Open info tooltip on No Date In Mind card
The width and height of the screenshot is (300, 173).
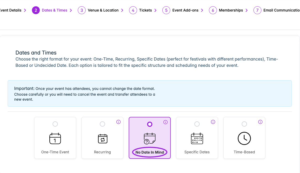(165, 122)
